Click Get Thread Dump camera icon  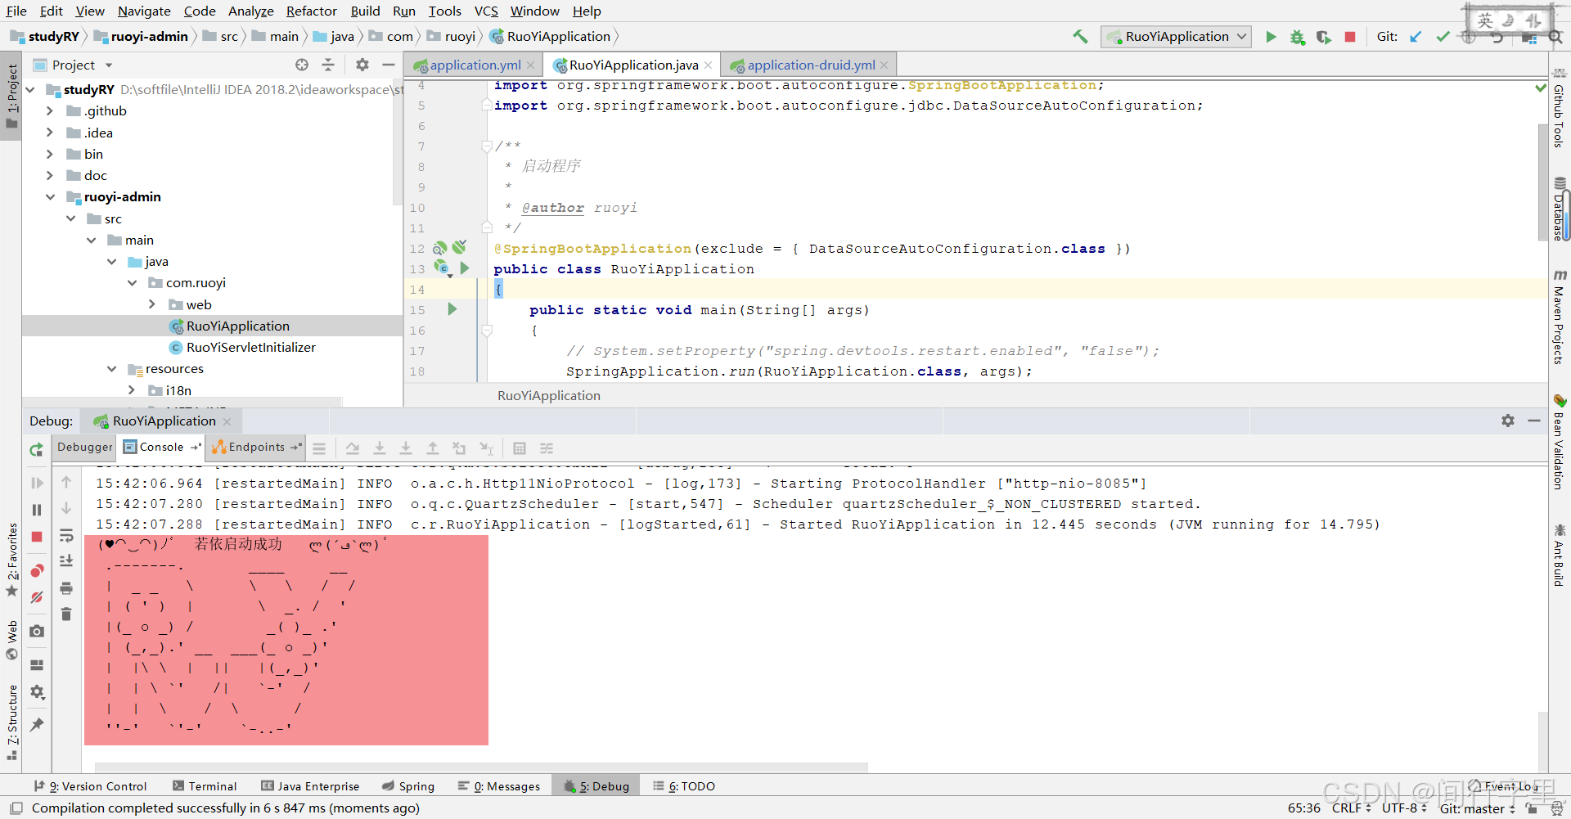pos(37,631)
